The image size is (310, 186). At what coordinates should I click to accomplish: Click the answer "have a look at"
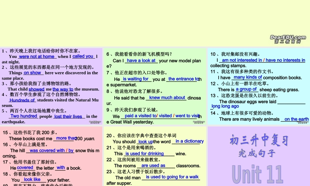click(x=141, y=60)
